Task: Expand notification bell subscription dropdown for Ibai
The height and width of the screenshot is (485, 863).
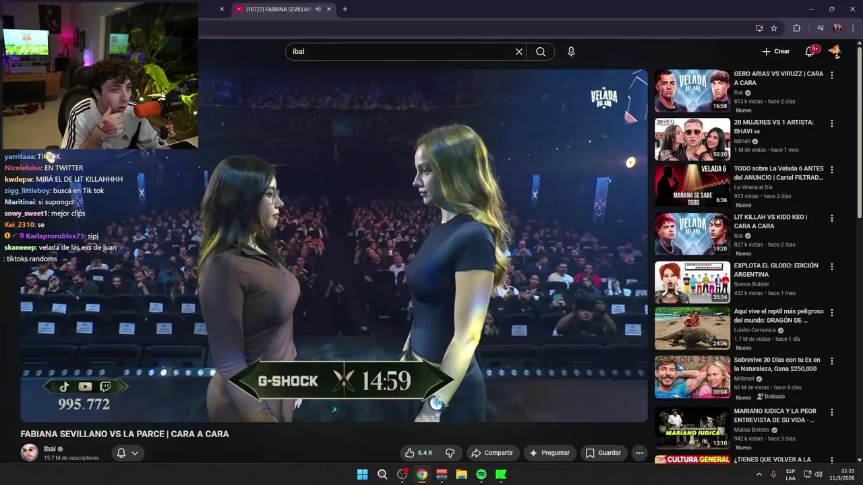Action: 127,453
